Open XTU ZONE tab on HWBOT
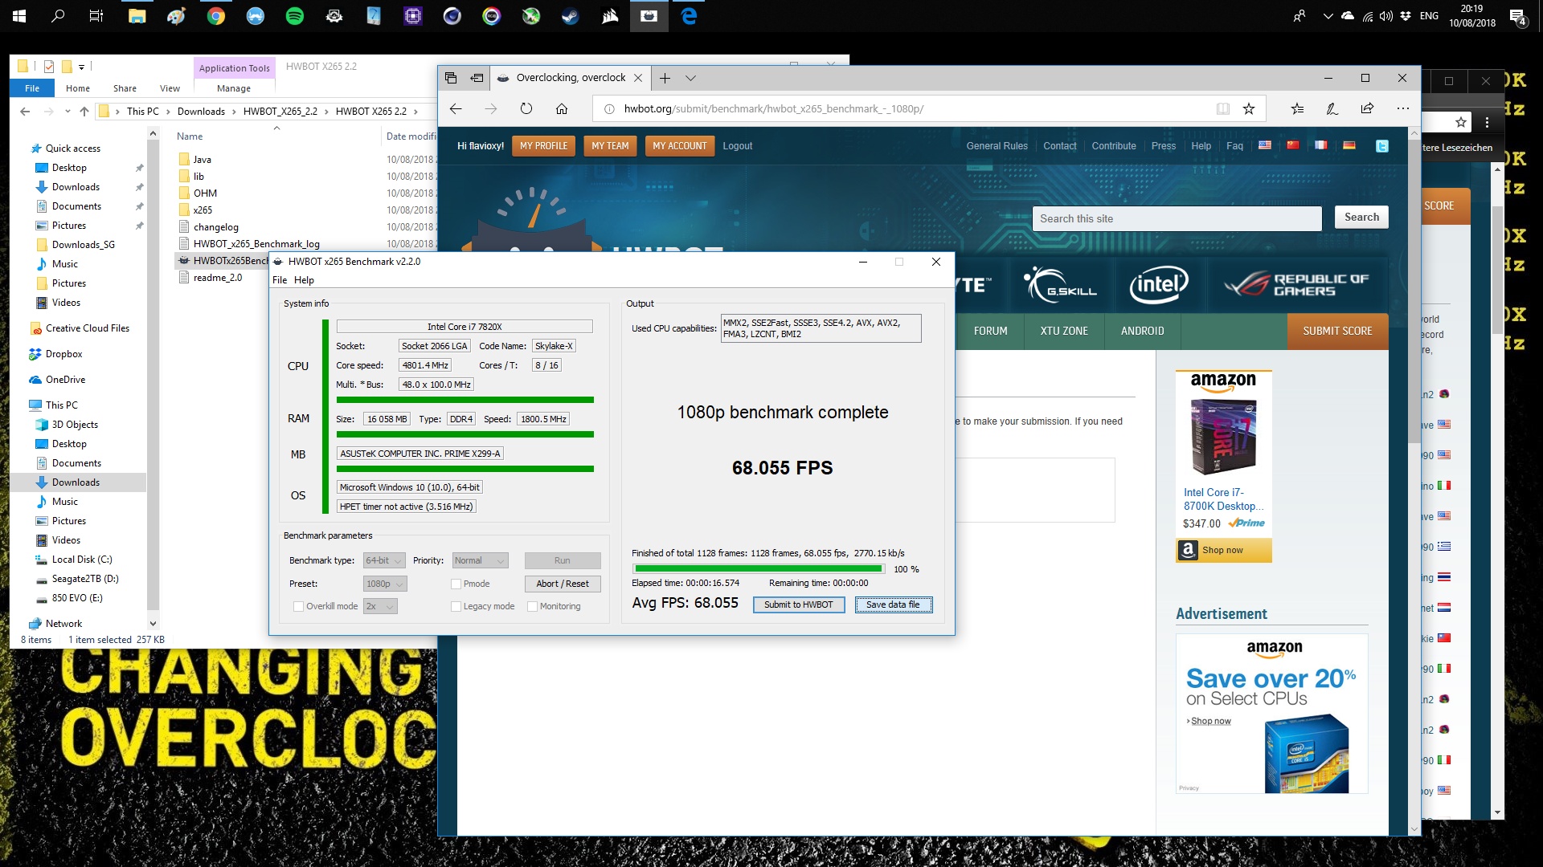 coord(1064,331)
